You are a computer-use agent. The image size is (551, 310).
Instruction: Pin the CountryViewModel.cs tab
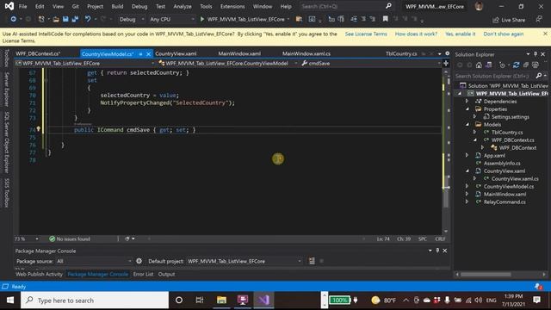coord(140,53)
